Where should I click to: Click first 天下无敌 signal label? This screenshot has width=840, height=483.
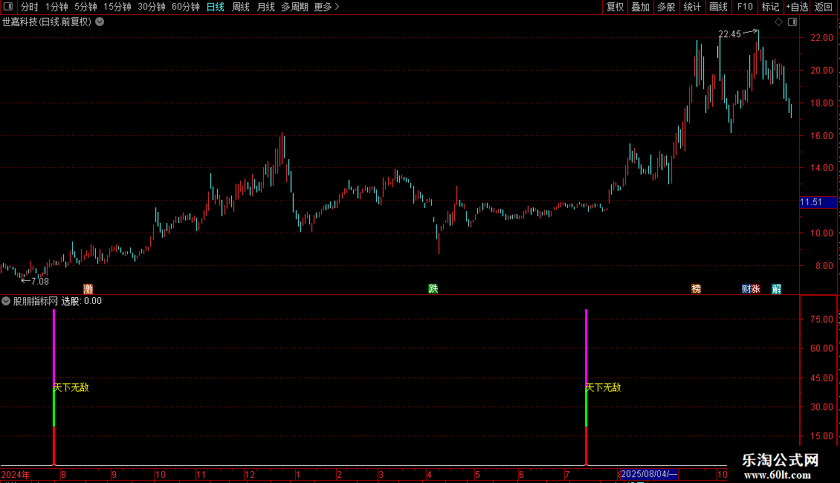click(71, 388)
